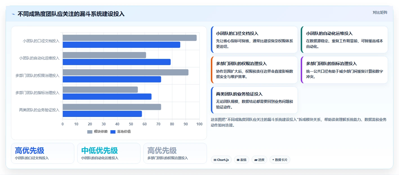Click the gray 模块依赖 bar for 小团队的口径文档投入

pyautogui.click(x=130, y=38)
